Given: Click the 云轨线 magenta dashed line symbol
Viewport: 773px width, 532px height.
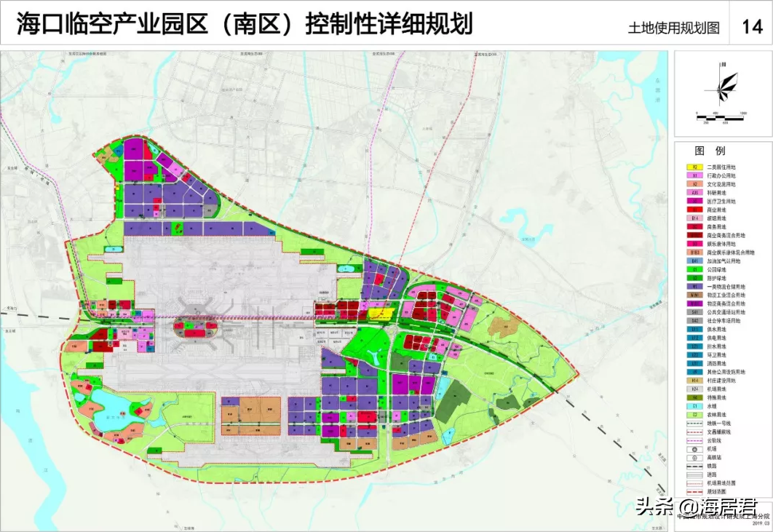Looking at the screenshot, I should coord(694,440).
